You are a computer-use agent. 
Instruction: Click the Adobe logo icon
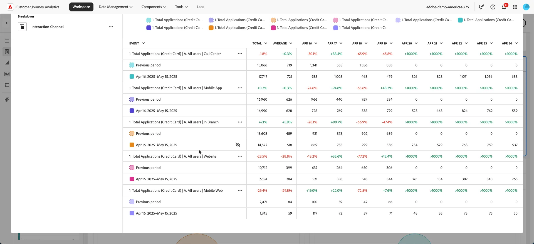(x=10, y=7)
